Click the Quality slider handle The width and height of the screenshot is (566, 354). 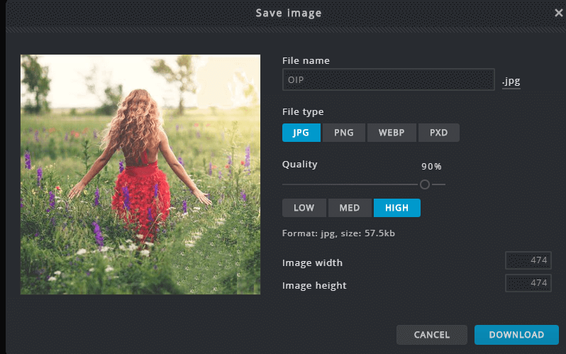click(424, 184)
